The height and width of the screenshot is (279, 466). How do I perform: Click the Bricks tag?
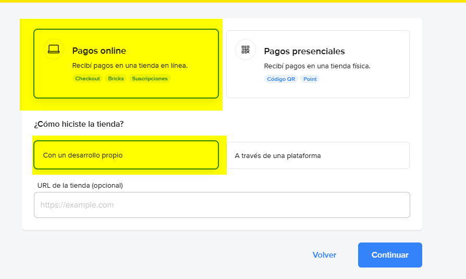[116, 79]
